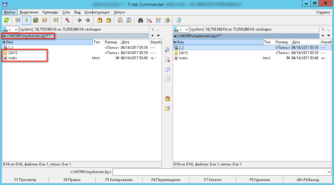Sort left panel by Имя column
This screenshot has width=334, height=185.
[x=48, y=42]
